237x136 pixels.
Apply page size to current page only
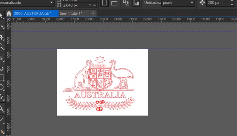(x=136, y=3)
